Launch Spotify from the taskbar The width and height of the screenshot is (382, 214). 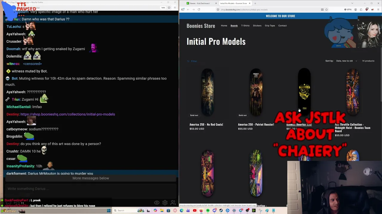208,210
